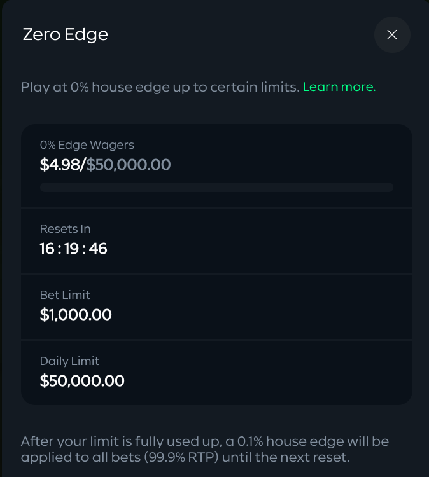Click the minutes value in the countdown

point(73,249)
